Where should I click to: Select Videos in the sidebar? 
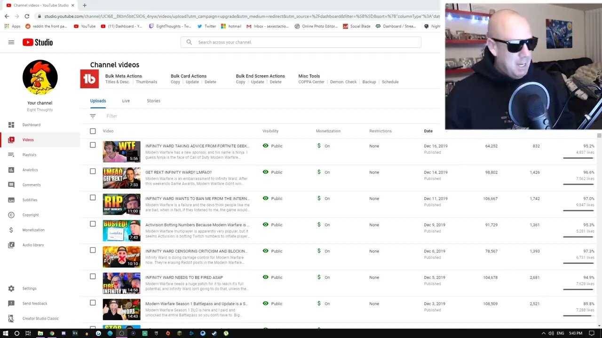coord(40,140)
